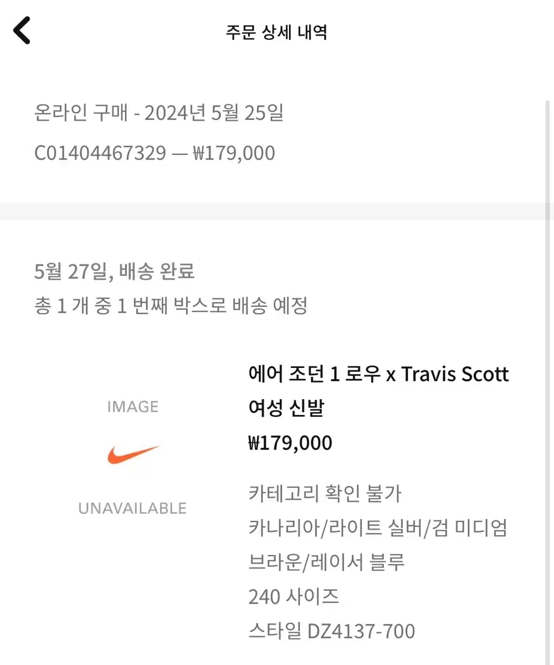This screenshot has height=665, width=554.
Task: Tap the 총 1 개 중 1 번째 박스 shipment line
Action: click(171, 305)
